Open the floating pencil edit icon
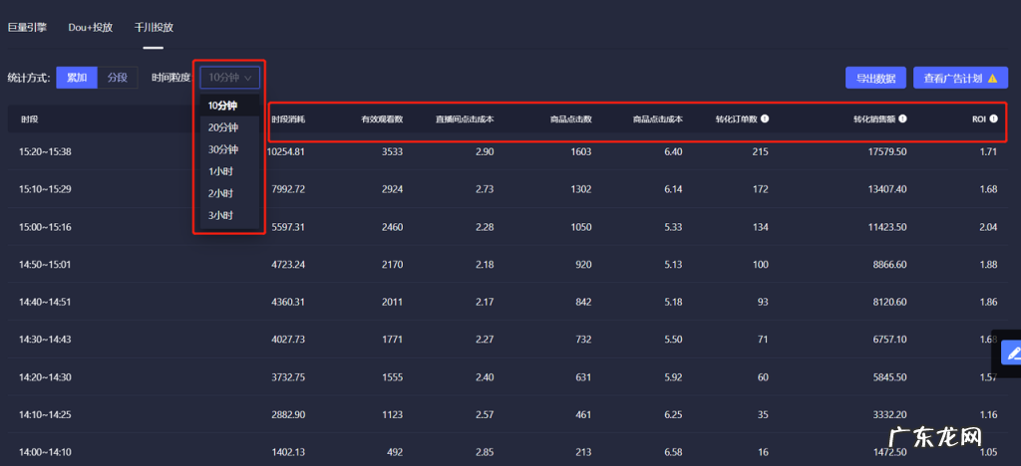Screen dimensions: 1021x466 coord(1011,352)
